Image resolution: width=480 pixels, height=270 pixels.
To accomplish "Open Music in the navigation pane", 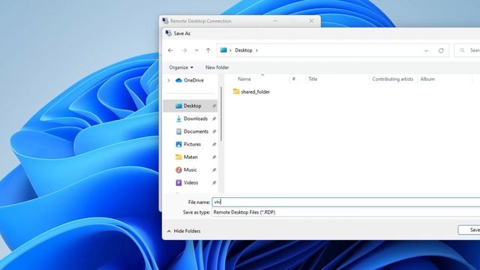I will click(x=190, y=170).
